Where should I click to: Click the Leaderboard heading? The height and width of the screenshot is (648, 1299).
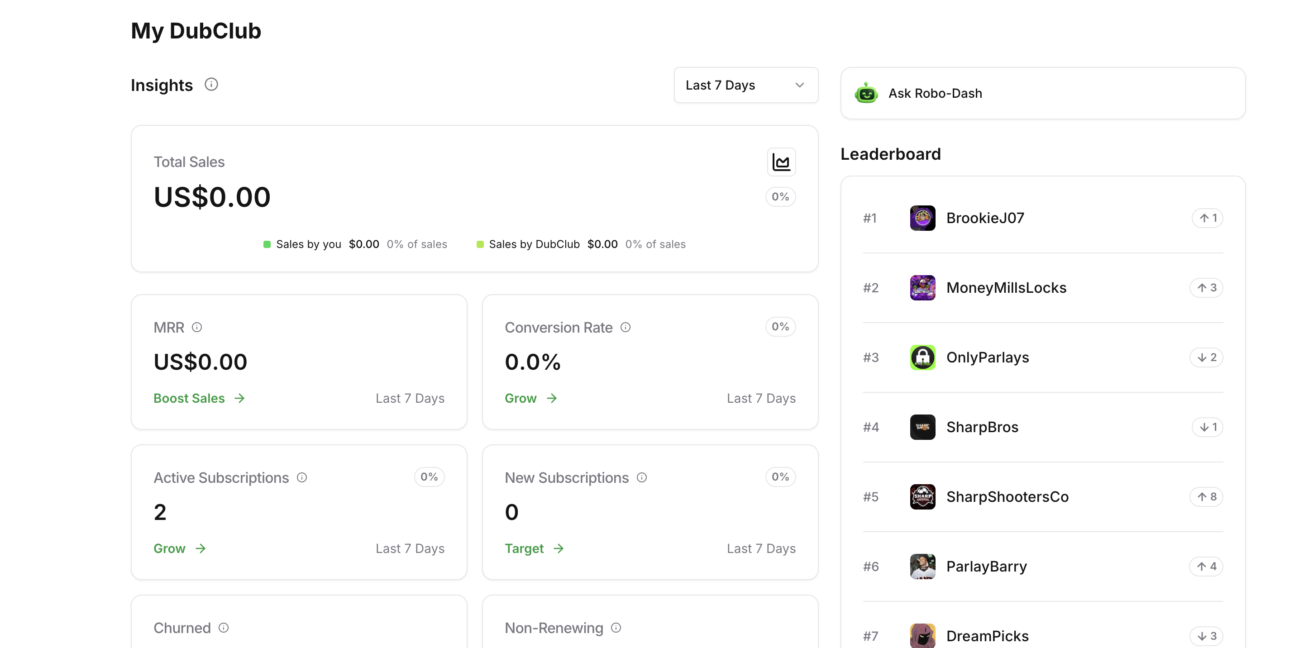click(891, 154)
